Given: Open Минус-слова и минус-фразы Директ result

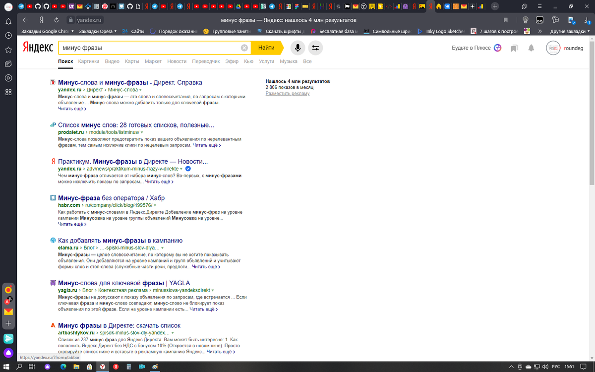Looking at the screenshot, I should click(130, 82).
